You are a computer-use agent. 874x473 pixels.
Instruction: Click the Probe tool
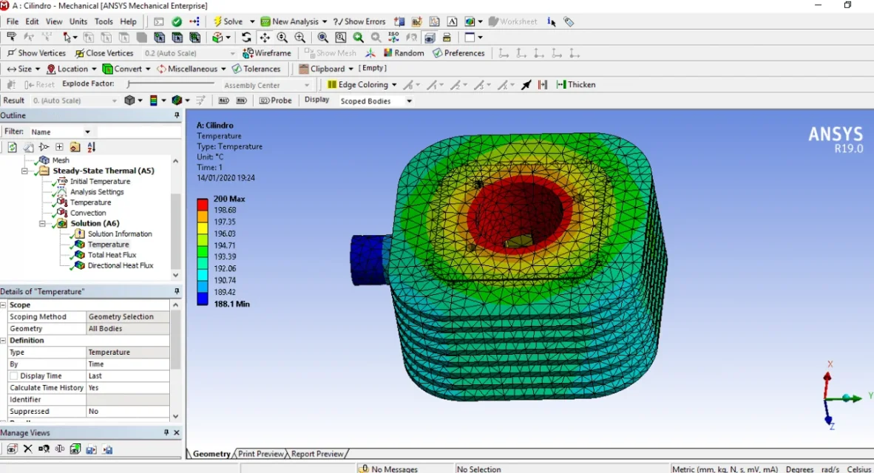(275, 101)
